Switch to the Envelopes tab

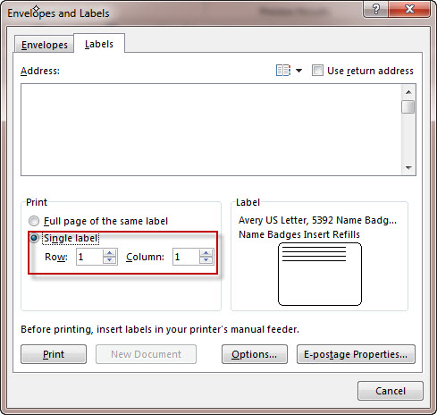(x=44, y=45)
